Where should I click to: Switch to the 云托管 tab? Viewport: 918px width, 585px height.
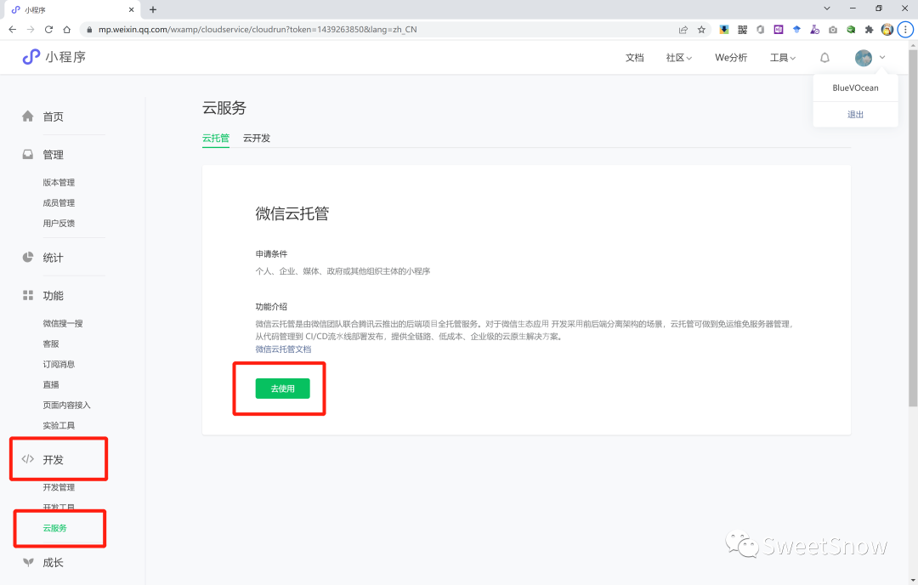(215, 139)
